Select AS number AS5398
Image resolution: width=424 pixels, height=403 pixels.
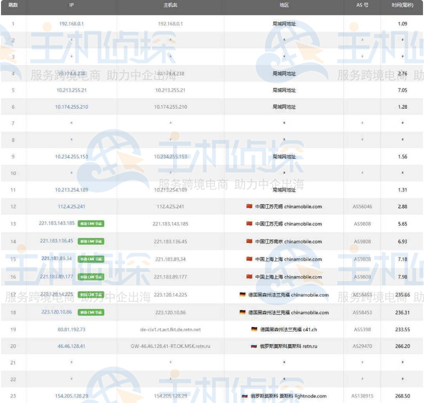(x=362, y=330)
